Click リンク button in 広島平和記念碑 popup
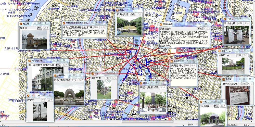 (x=81, y=80)
